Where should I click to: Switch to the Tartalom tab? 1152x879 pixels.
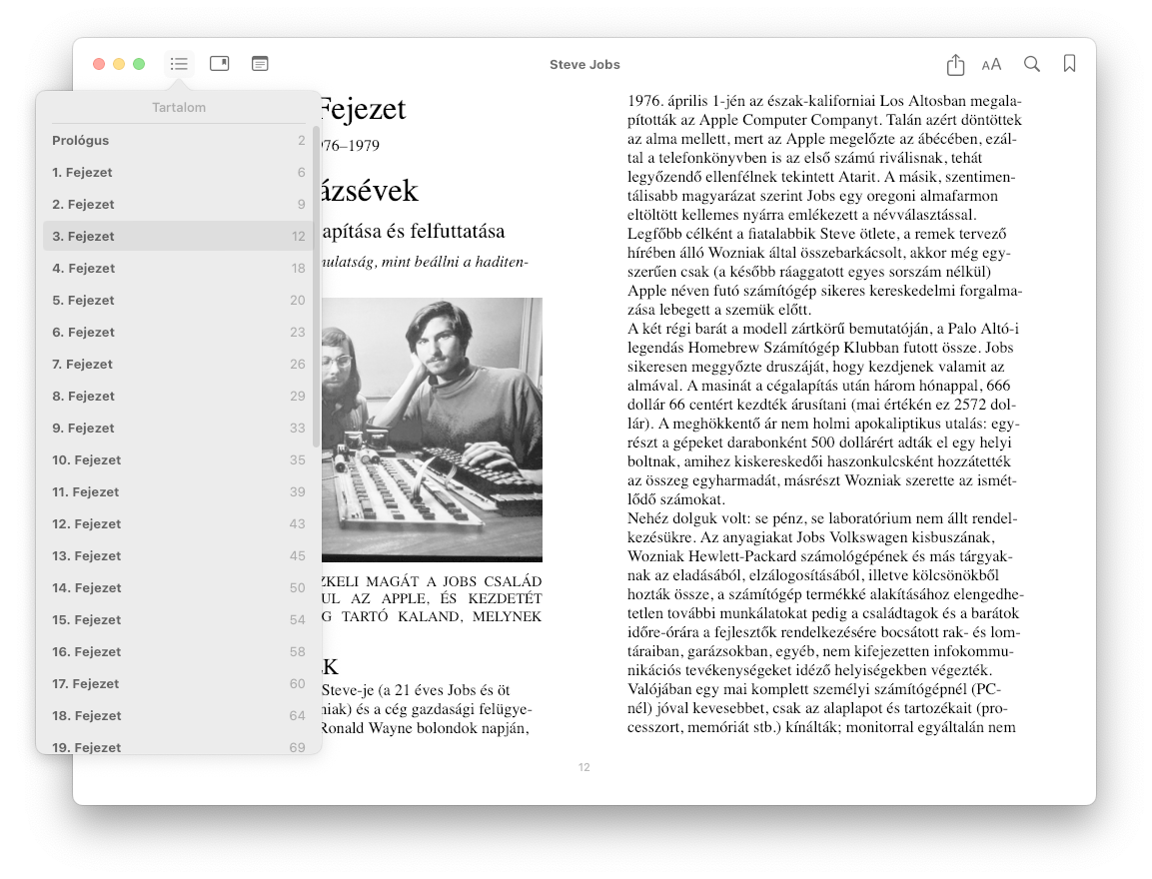(179, 107)
